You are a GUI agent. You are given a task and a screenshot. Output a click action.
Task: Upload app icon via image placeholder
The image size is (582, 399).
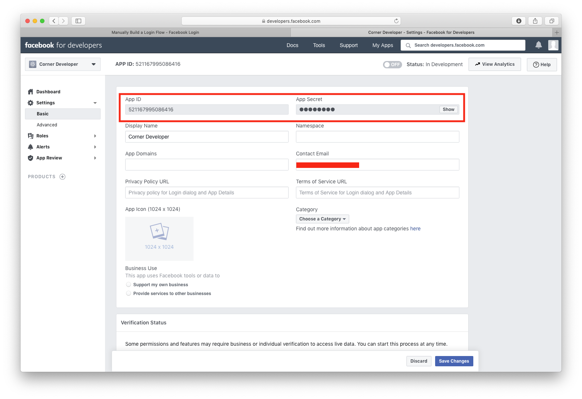[159, 239]
